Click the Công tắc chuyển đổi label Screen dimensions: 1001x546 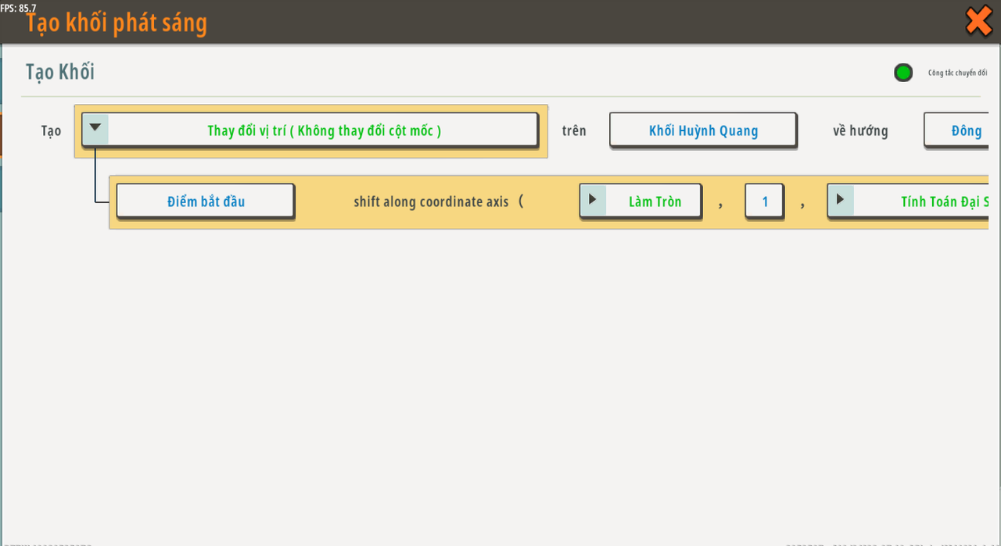click(x=957, y=73)
